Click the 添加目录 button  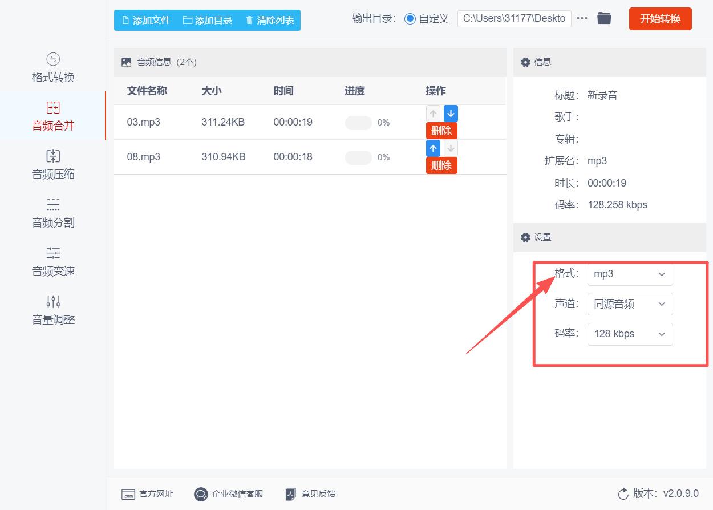point(208,20)
